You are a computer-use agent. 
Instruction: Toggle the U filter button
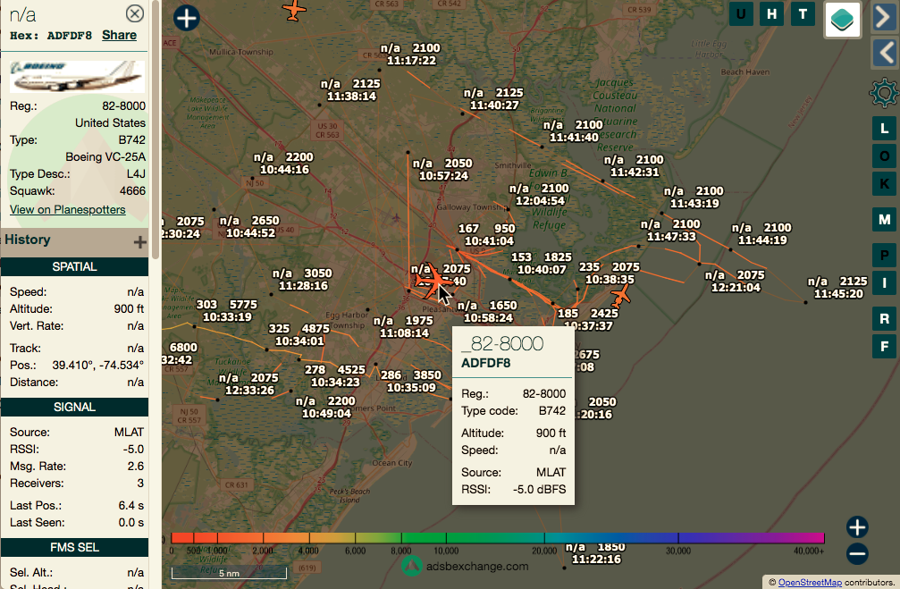click(741, 13)
